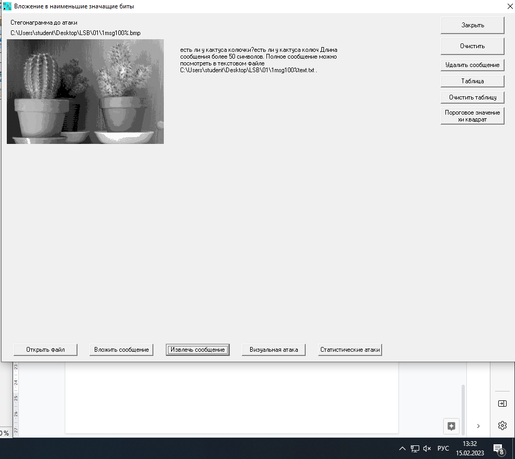515x459 pixels.
Task: Click the Стегонаграмма до атаки label
Action: tap(44, 23)
